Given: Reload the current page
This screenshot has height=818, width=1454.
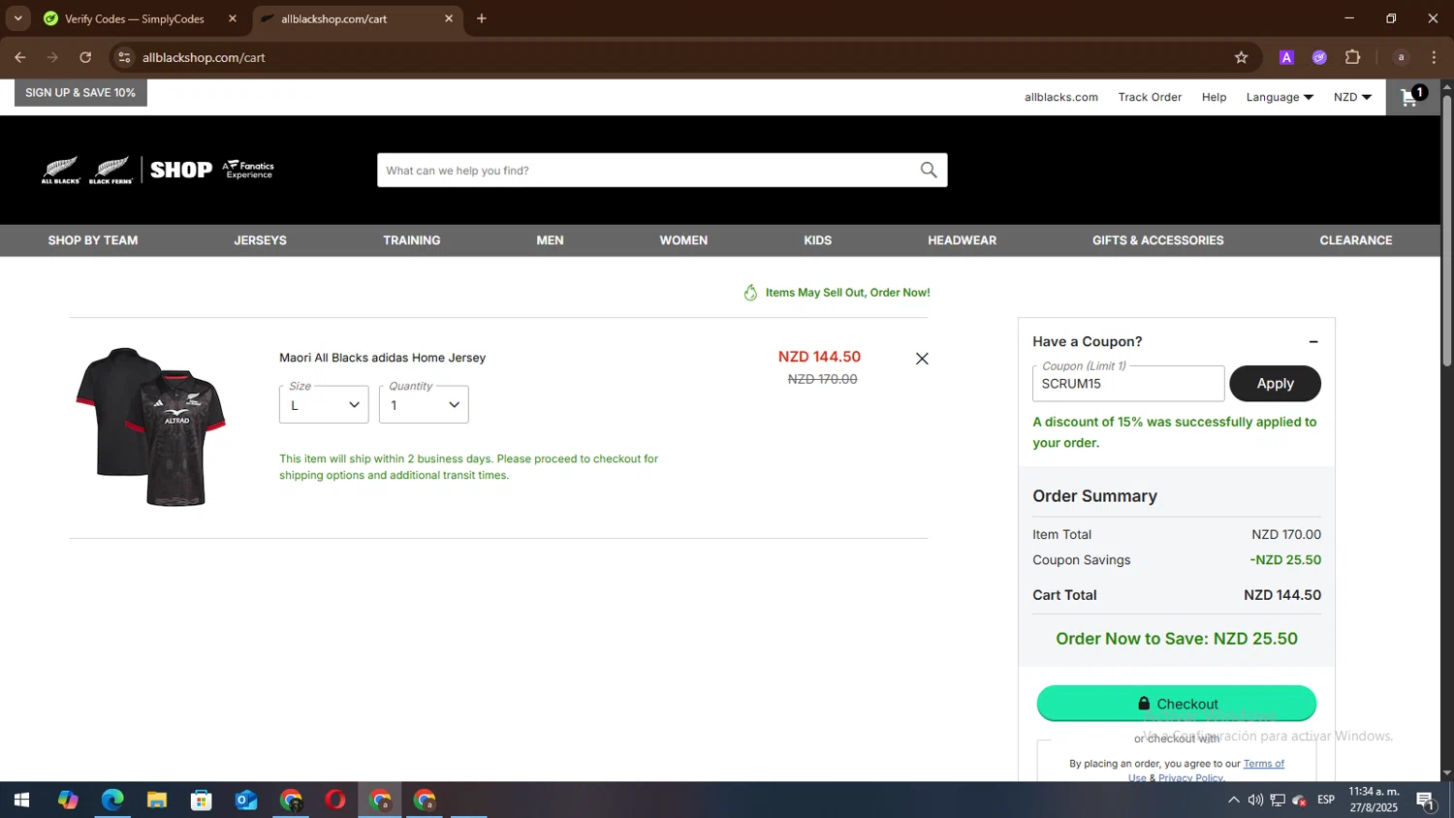Looking at the screenshot, I should [x=85, y=57].
